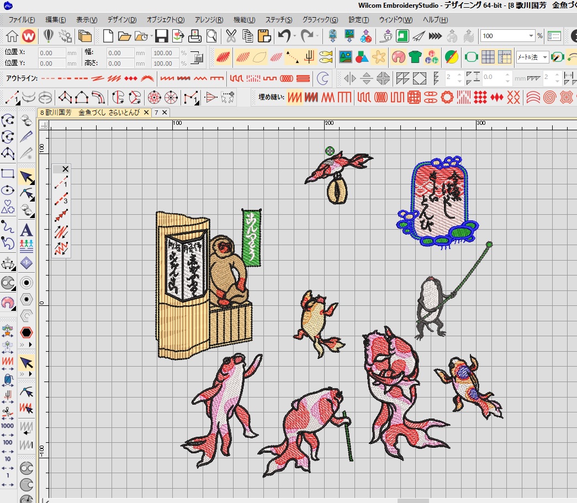577x503 pixels.
Task: Mirror horizontally with the flip icon
Action: point(350,78)
